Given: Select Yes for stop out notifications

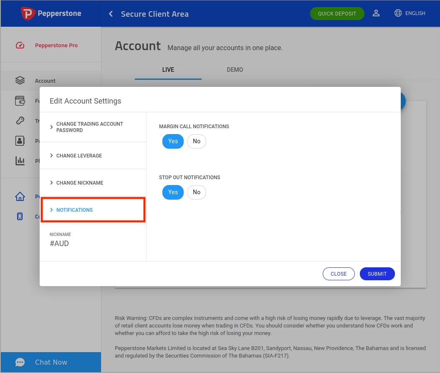Looking at the screenshot, I should (173, 193).
